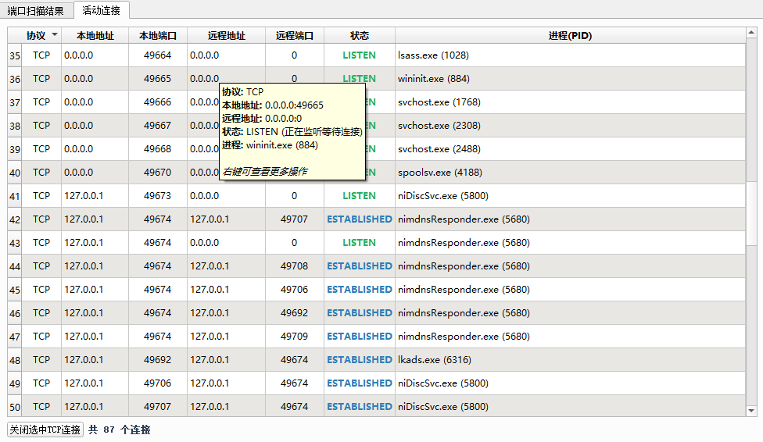The image size is (763, 442).
Task: Click local port 49692 cell in row 48
Action: pos(158,360)
